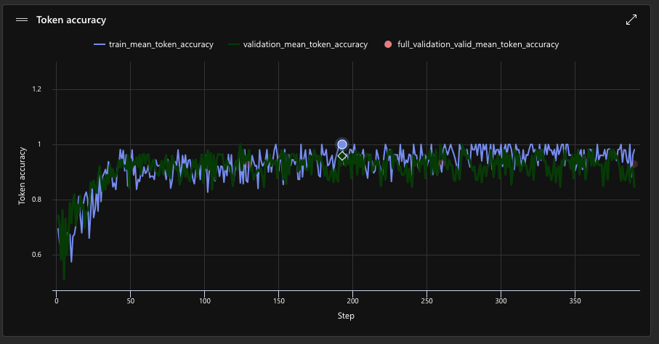Click the x-axis tick label 150
The height and width of the screenshot is (344, 659).
click(279, 300)
